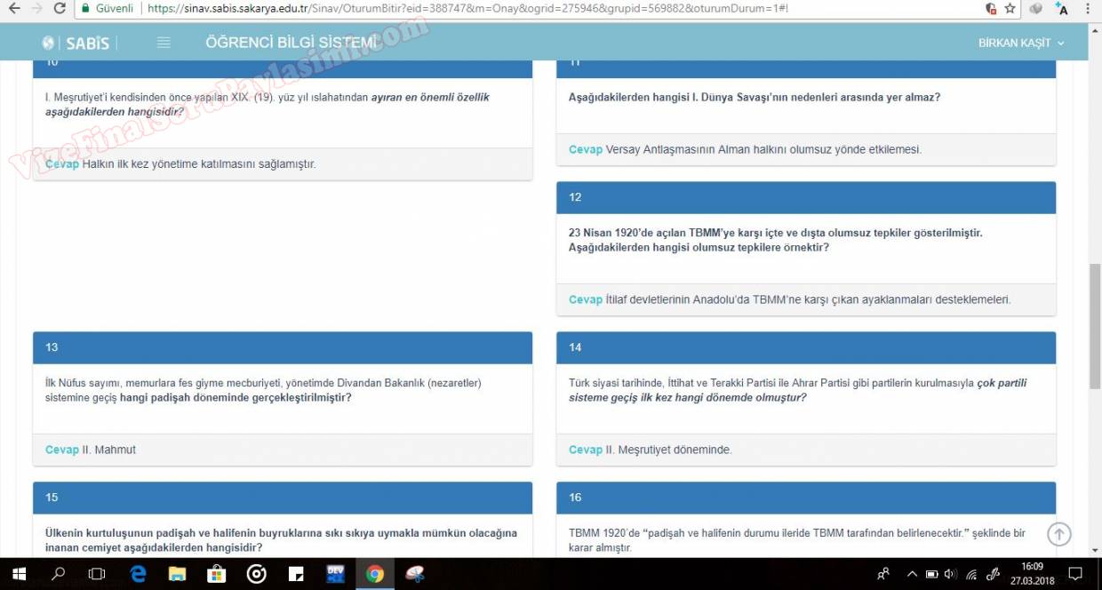Open Microsoft Store from the taskbar
Image resolution: width=1102 pixels, height=590 pixels.
pyautogui.click(x=216, y=574)
